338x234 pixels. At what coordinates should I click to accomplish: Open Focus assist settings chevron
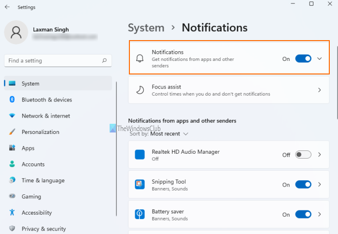coord(319,90)
